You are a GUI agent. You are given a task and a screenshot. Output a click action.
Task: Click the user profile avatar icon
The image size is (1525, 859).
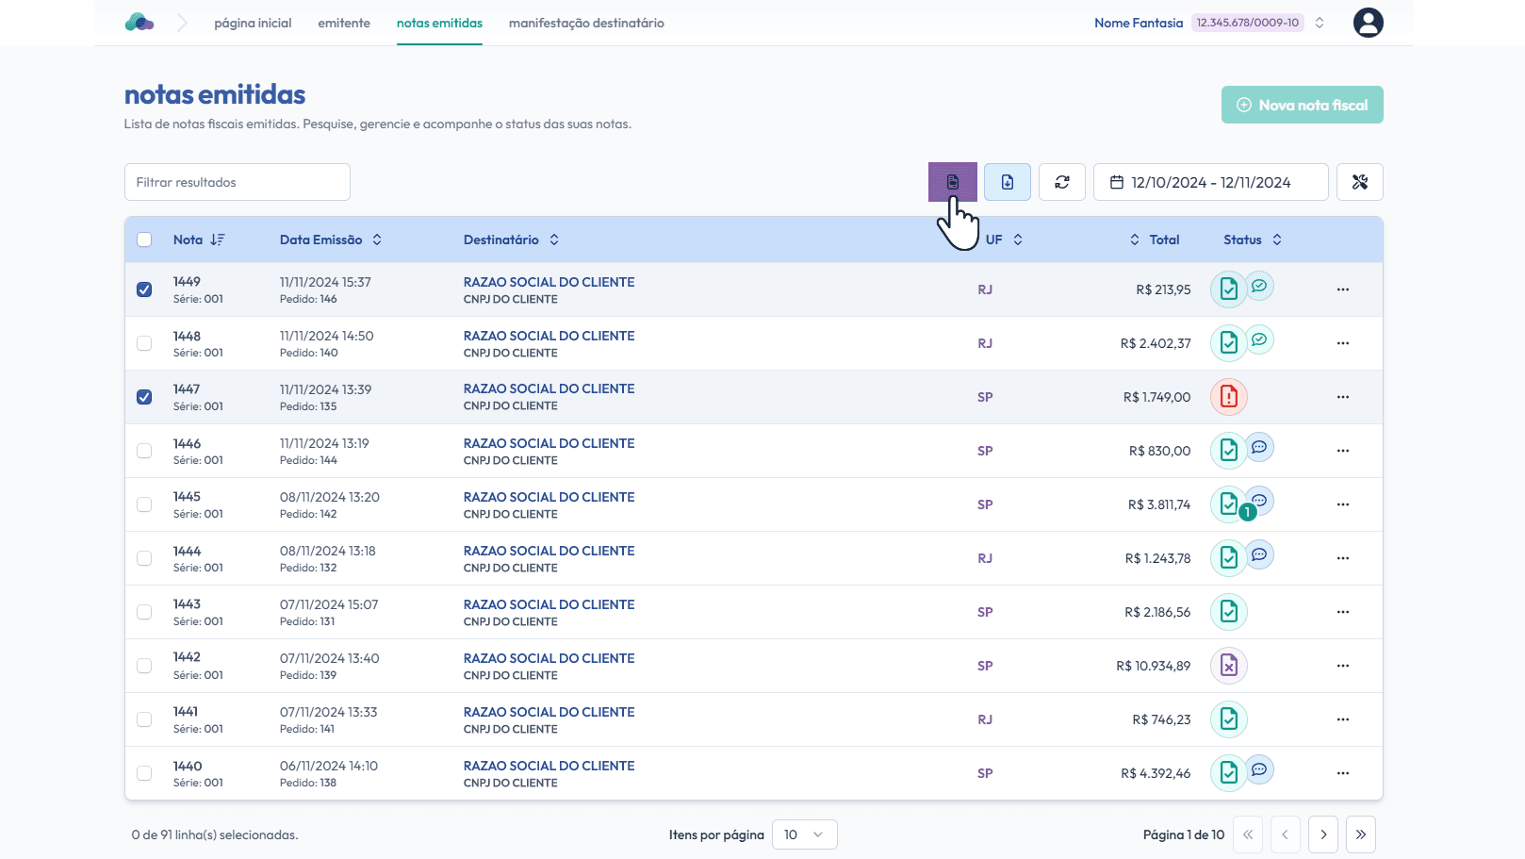coord(1368,23)
